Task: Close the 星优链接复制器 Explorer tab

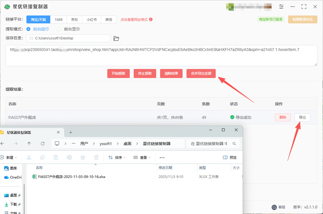Action: point(58,132)
